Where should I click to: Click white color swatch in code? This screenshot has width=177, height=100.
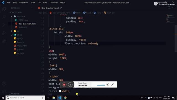pos(60,91)
